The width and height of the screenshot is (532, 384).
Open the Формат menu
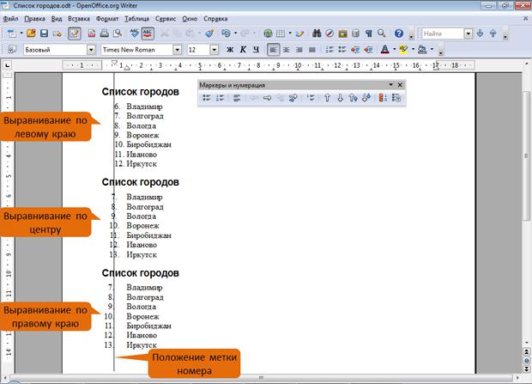pos(107,19)
